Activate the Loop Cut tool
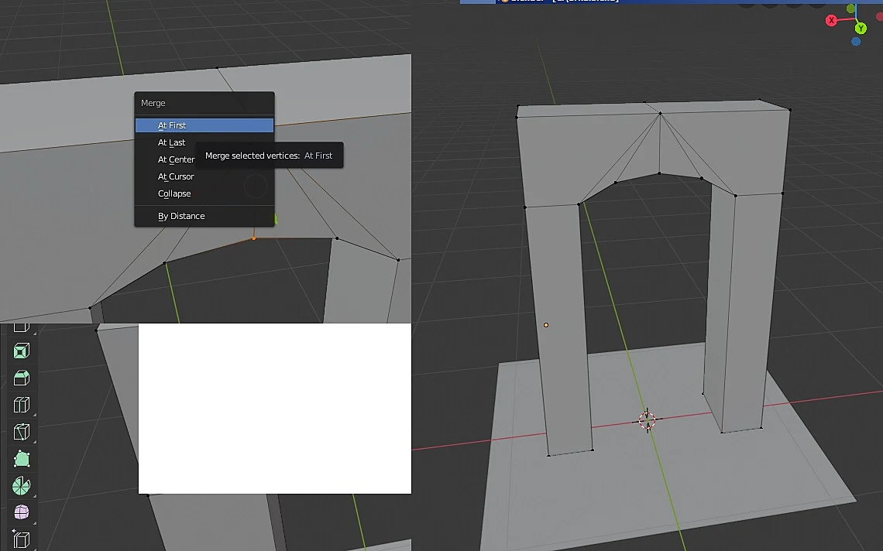883x551 pixels. pos(22,406)
